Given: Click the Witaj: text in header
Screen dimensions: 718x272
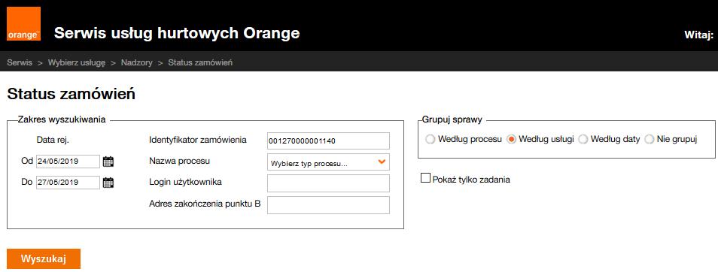Looking at the screenshot, I should pos(698,35).
